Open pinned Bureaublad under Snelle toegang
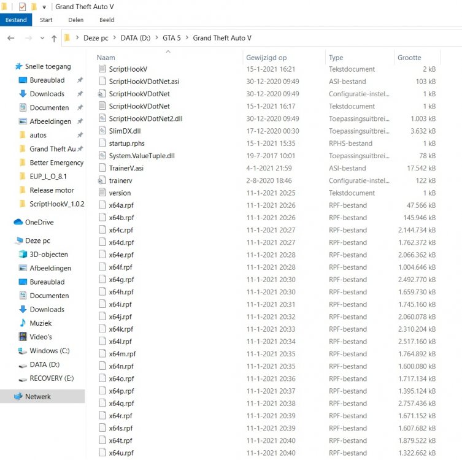Screen dimensions: 462x460 [x=47, y=80]
